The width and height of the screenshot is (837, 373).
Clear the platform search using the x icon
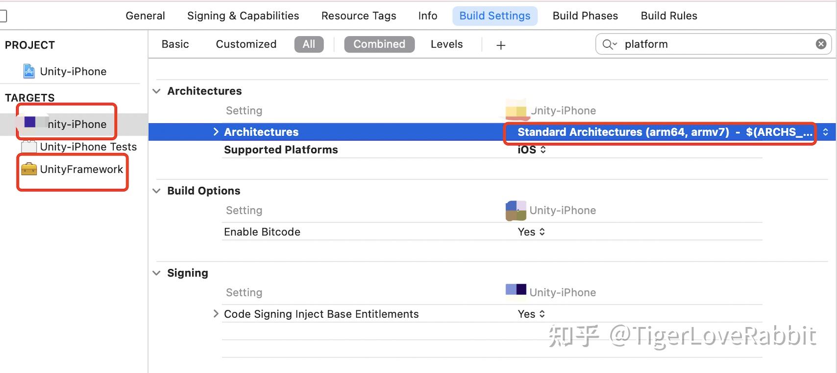click(x=821, y=44)
